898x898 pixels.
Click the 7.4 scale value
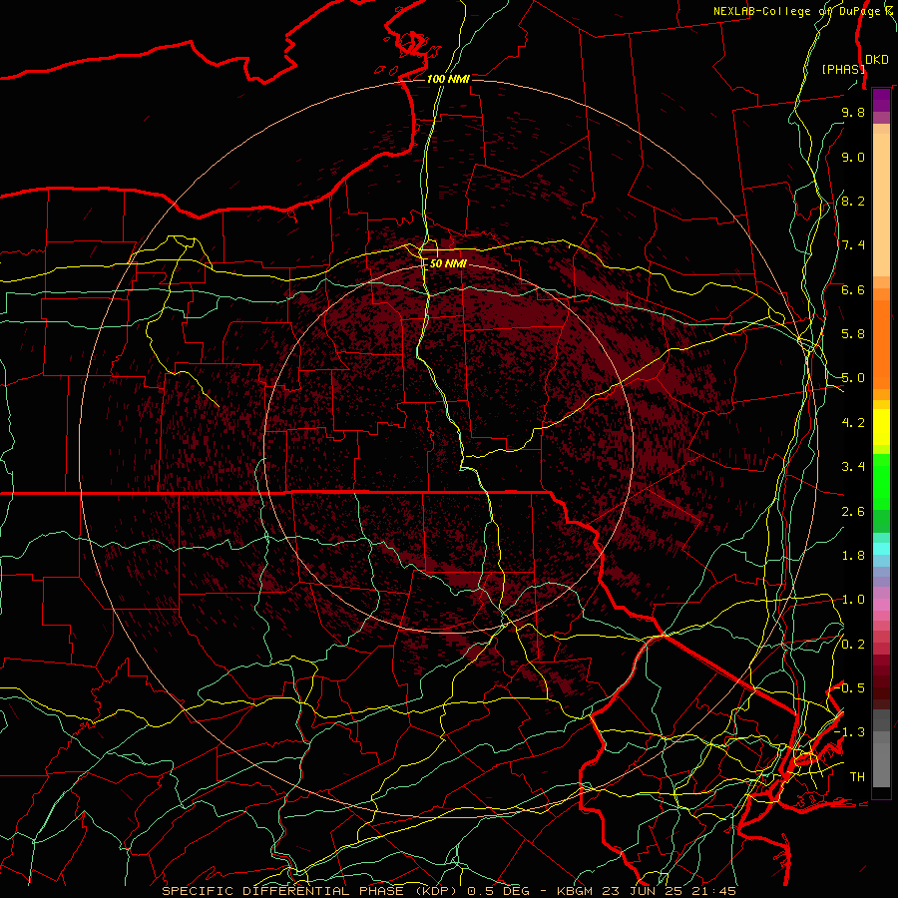coord(853,245)
